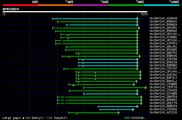This screenshot has width=182, height=120.
Task: Click the arrowhead ending the B9RWZ4 alignment
Action: (x=138, y=25)
